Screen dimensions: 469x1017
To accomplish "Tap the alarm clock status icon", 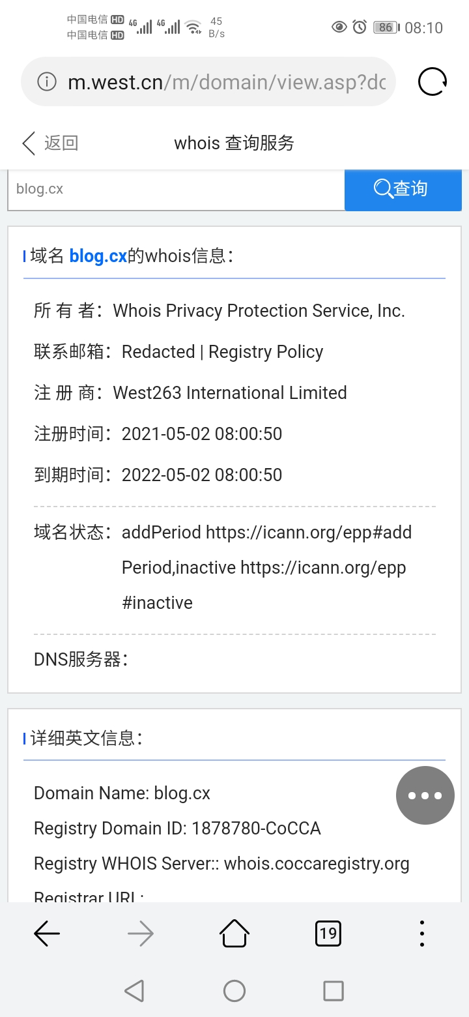I will pos(360,27).
